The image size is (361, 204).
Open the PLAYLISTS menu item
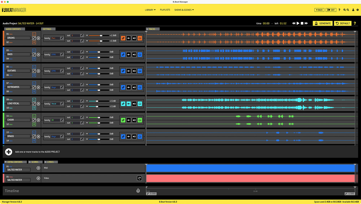165,10
